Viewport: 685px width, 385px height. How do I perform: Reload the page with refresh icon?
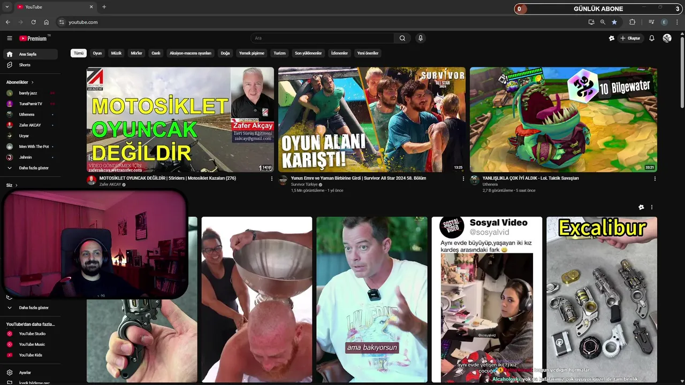tap(33, 22)
